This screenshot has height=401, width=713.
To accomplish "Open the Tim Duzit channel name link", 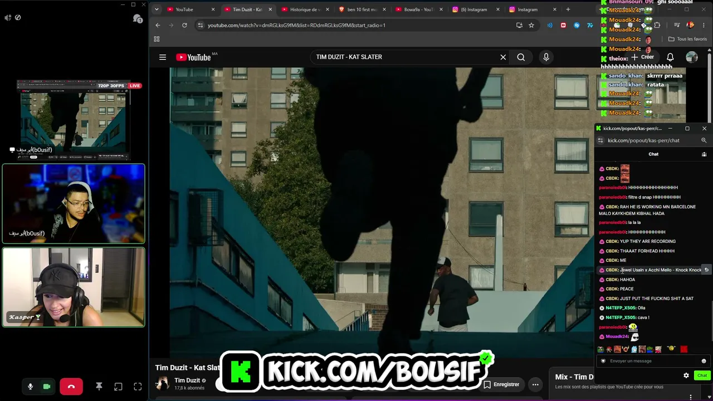I will [187, 380].
